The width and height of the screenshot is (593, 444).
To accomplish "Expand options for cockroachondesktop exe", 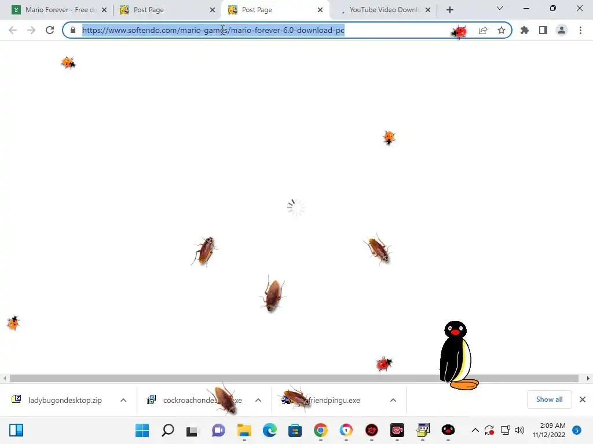I will tap(258, 400).
